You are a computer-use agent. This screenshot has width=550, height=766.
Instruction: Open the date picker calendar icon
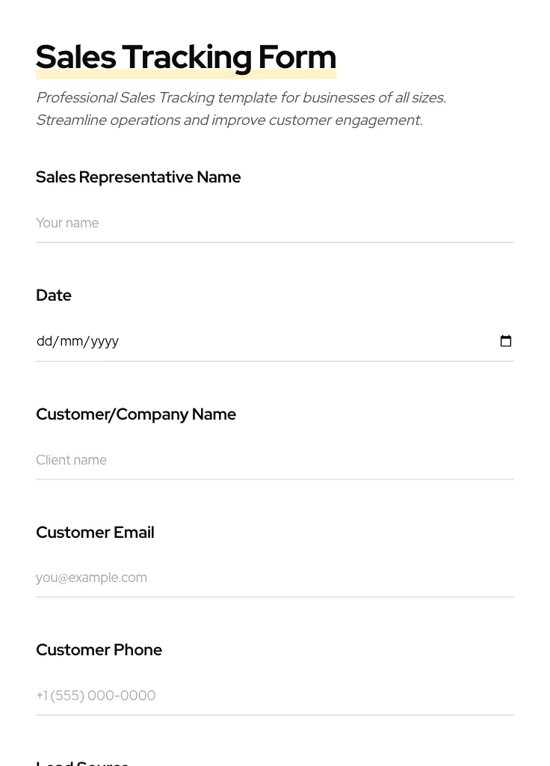[506, 340]
